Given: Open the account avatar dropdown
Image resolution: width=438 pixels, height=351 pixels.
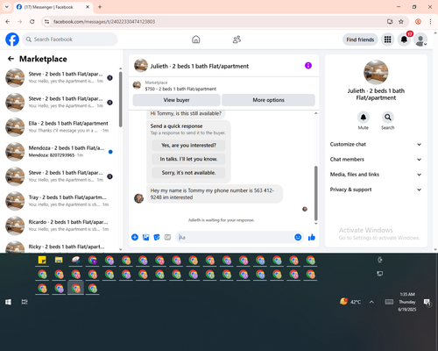Looking at the screenshot, I should (420, 39).
